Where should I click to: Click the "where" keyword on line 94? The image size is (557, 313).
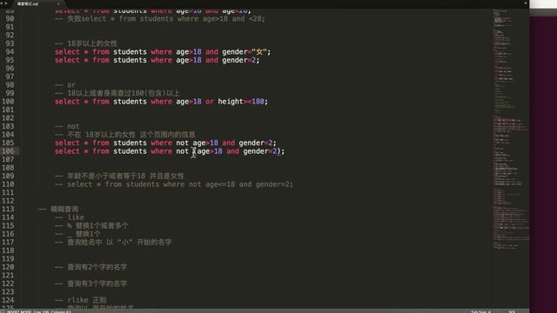[x=161, y=52]
